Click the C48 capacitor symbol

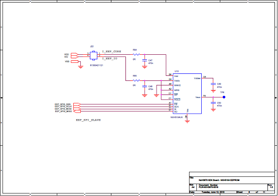tap(145, 86)
